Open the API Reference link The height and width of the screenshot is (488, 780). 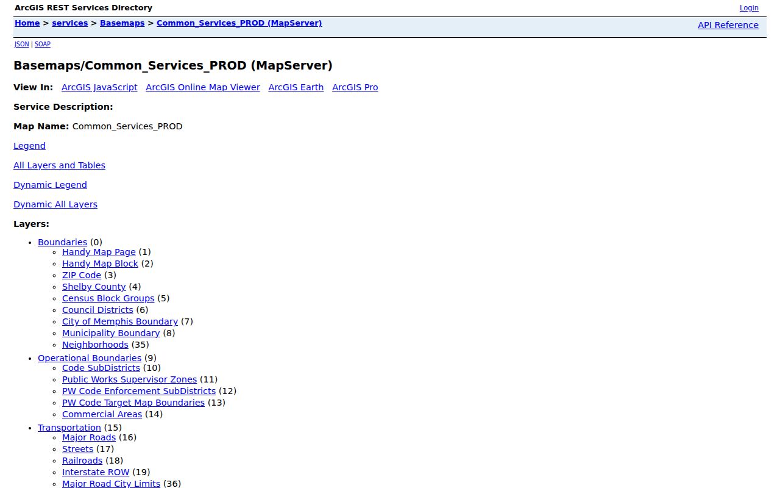click(x=728, y=25)
